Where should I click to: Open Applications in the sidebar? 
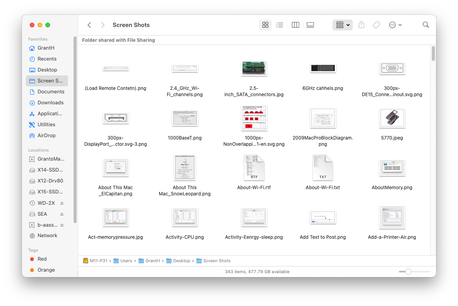[47, 114]
